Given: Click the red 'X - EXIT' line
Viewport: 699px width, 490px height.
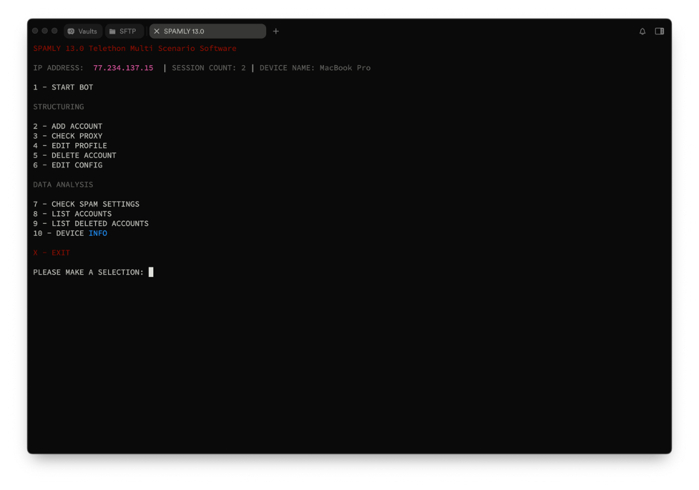Looking at the screenshot, I should pos(51,253).
